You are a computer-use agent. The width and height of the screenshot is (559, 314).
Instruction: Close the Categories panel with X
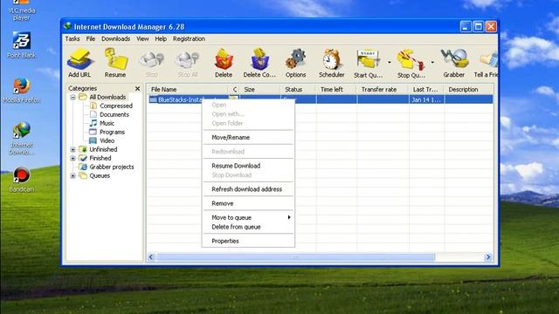138,88
